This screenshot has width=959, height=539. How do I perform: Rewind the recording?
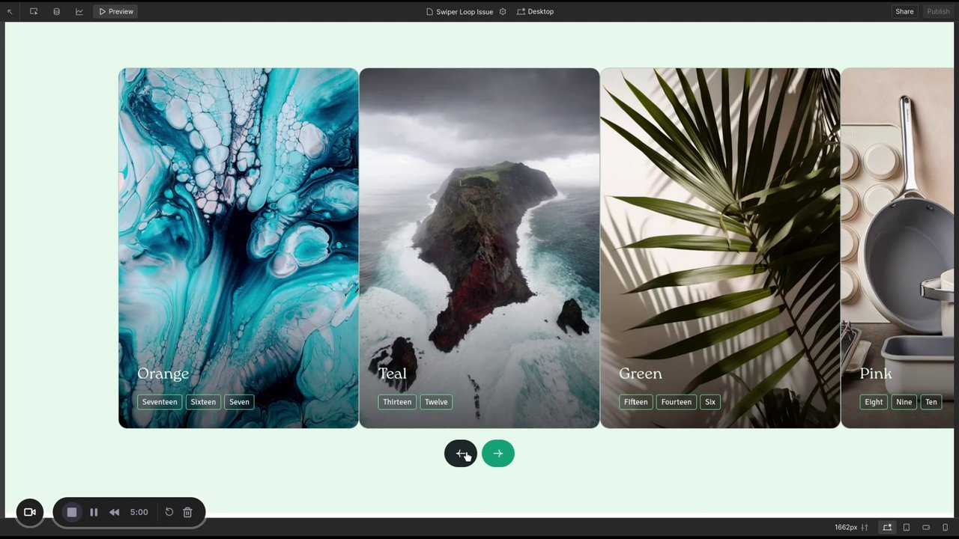pos(114,512)
